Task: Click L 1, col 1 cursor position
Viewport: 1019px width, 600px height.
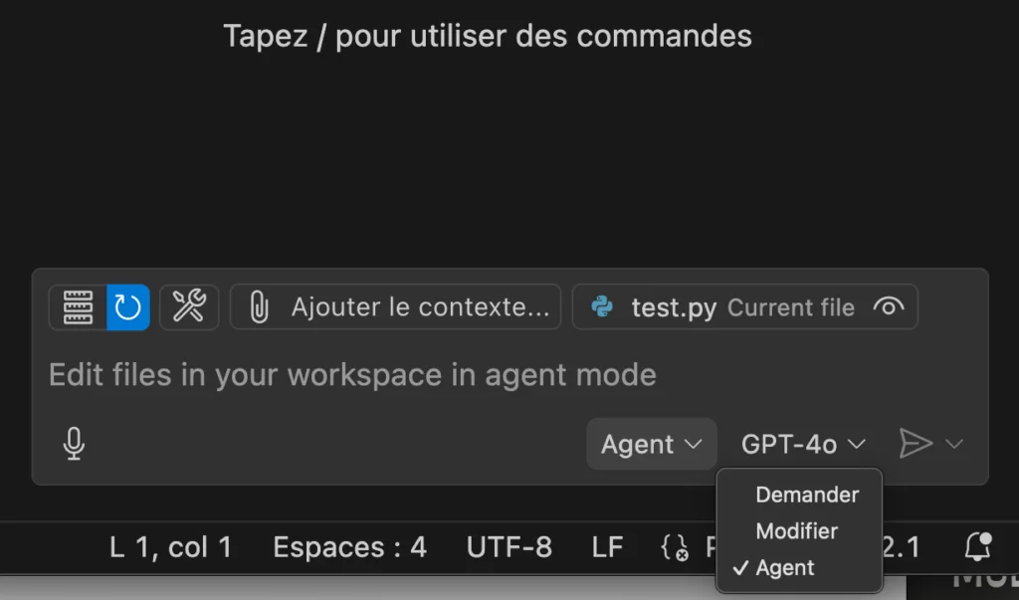Action: [170, 547]
